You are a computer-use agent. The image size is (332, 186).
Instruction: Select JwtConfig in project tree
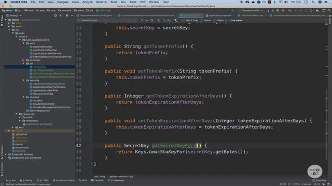39,67
